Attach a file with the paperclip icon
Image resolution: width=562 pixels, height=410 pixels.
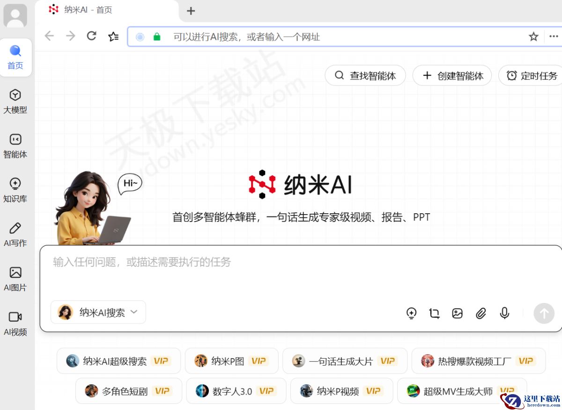(481, 313)
